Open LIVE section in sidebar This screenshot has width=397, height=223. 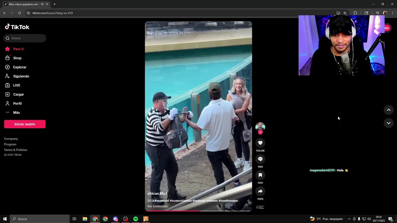[16, 85]
